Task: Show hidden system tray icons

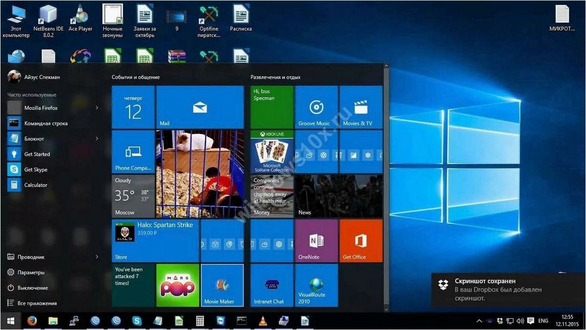Action: [x=479, y=321]
